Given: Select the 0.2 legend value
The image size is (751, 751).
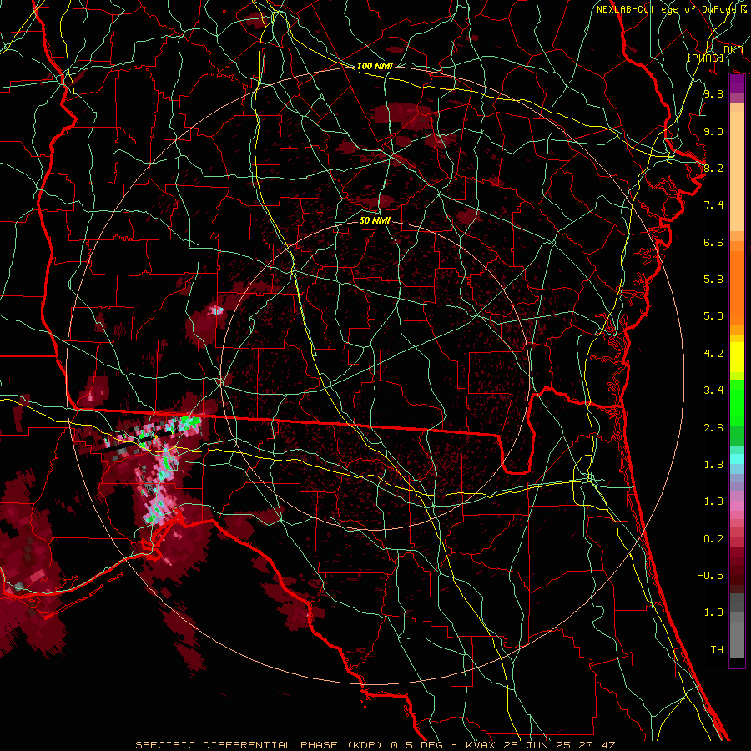Looking at the screenshot, I should pyautogui.click(x=713, y=539).
